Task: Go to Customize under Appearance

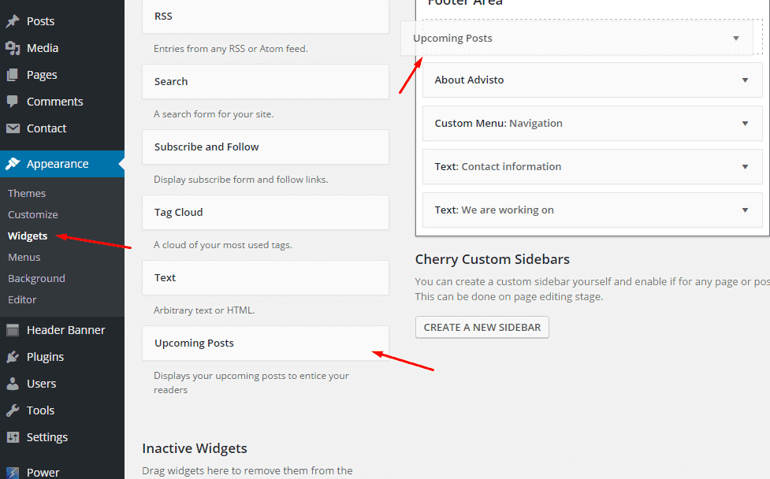Action: 33,214
